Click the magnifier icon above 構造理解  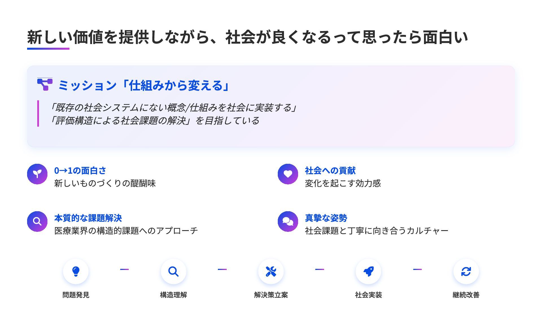tap(173, 271)
